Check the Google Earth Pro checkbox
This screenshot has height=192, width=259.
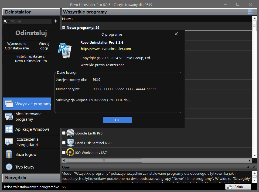pos(64,133)
